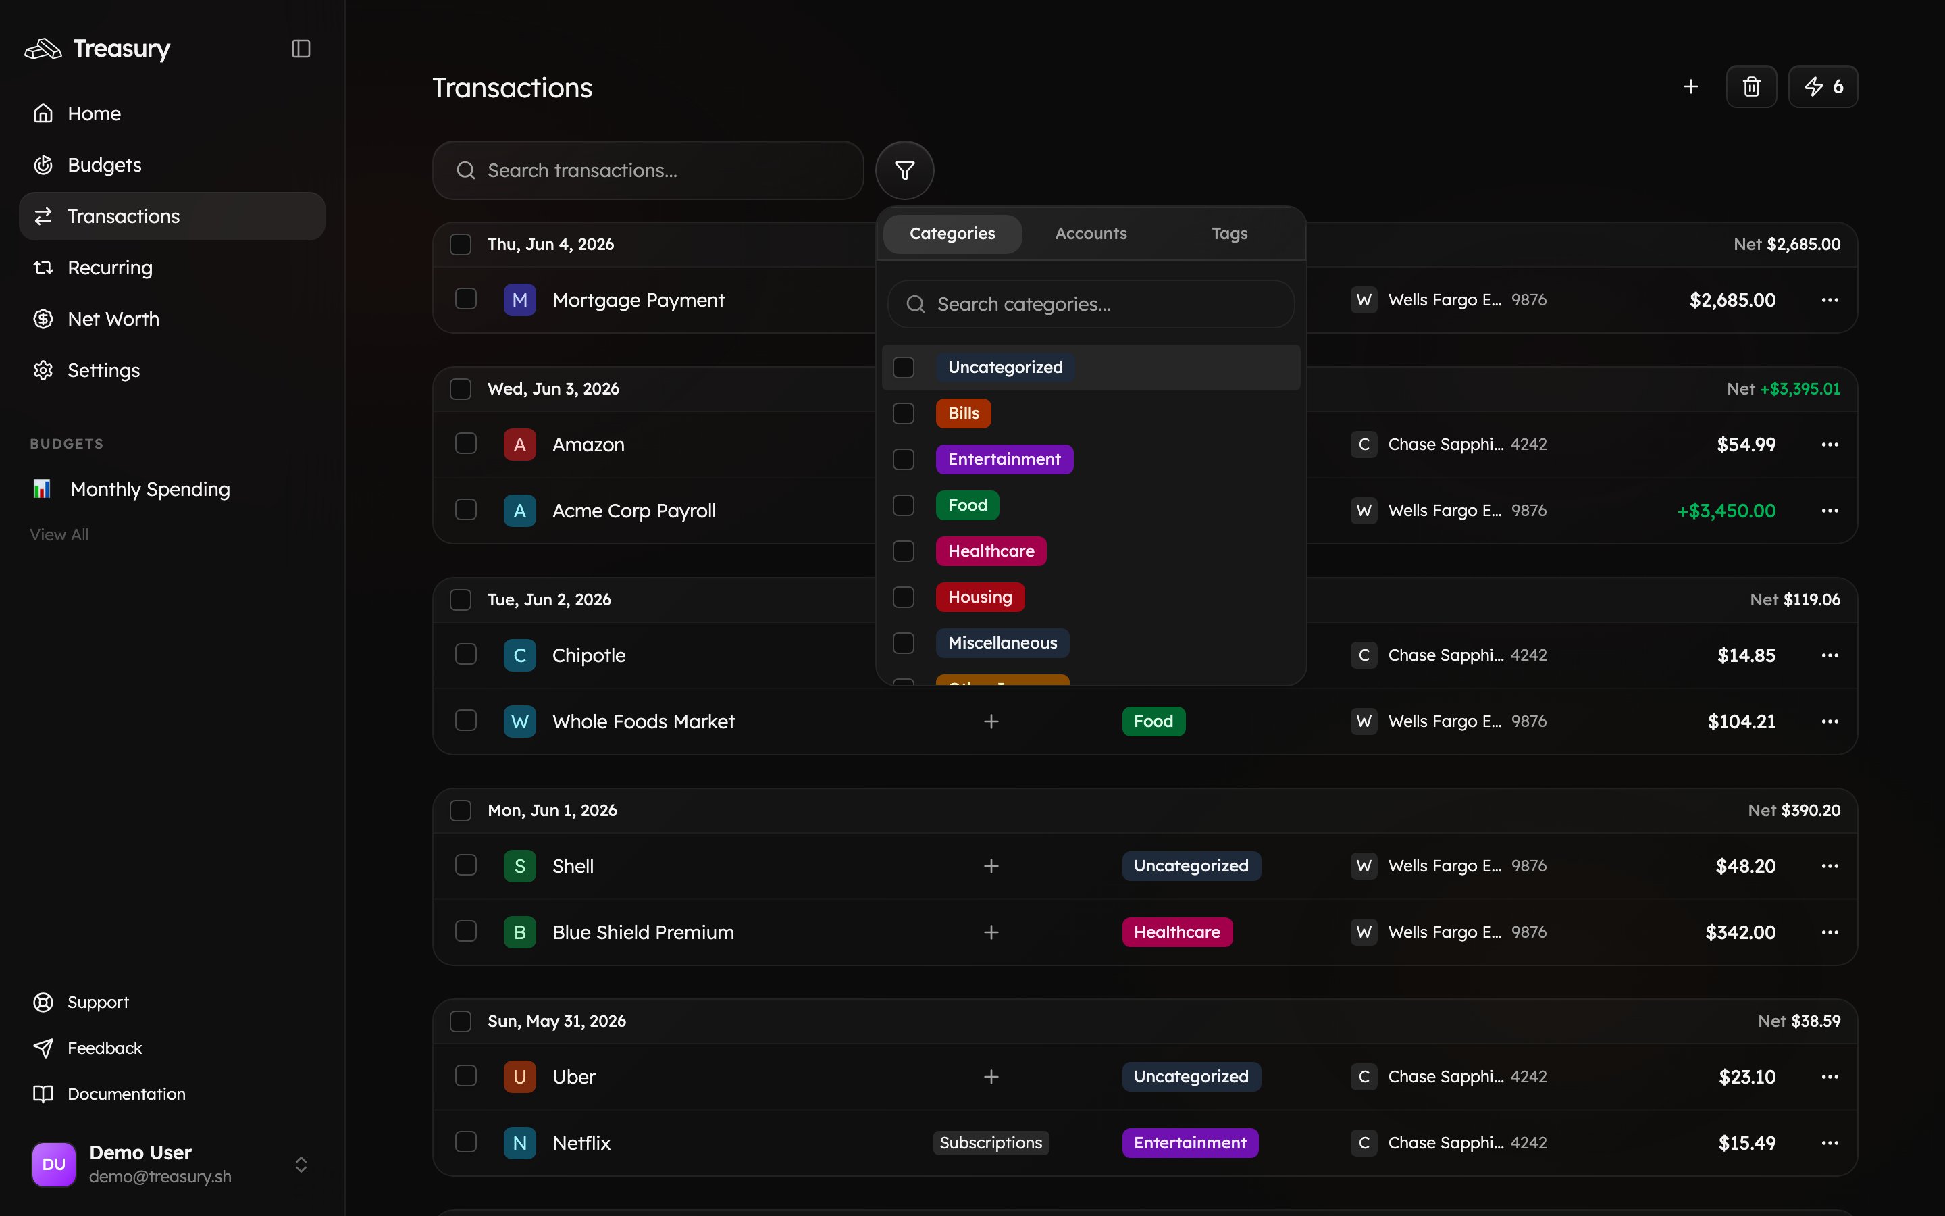This screenshot has width=1945, height=1216.
Task: Open the three-dot menu for Blue Shield Premium
Action: point(1830,932)
